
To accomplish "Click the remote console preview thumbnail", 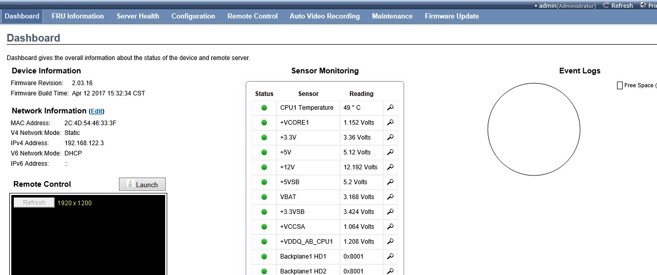I will click(88, 235).
